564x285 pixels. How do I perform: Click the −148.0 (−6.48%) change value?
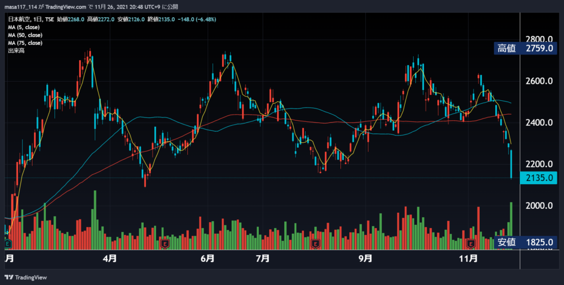pos(197,19)
